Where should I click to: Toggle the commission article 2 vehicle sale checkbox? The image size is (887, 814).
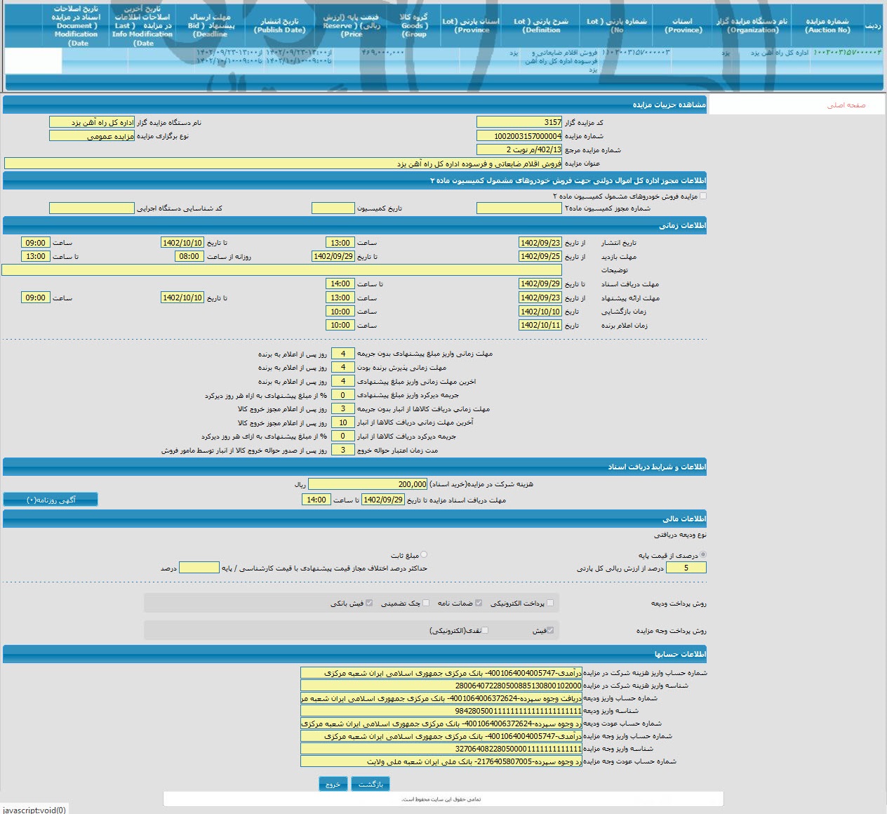[x=703, y=196]
